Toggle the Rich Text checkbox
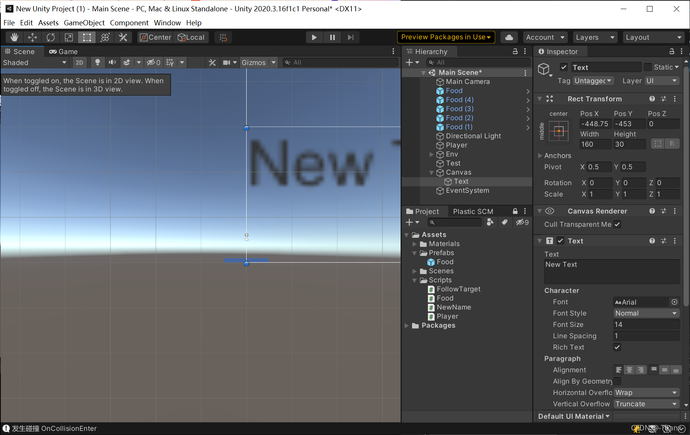This screenshot has height=435, width=690. pyautogui.click(x=617, y=347)
